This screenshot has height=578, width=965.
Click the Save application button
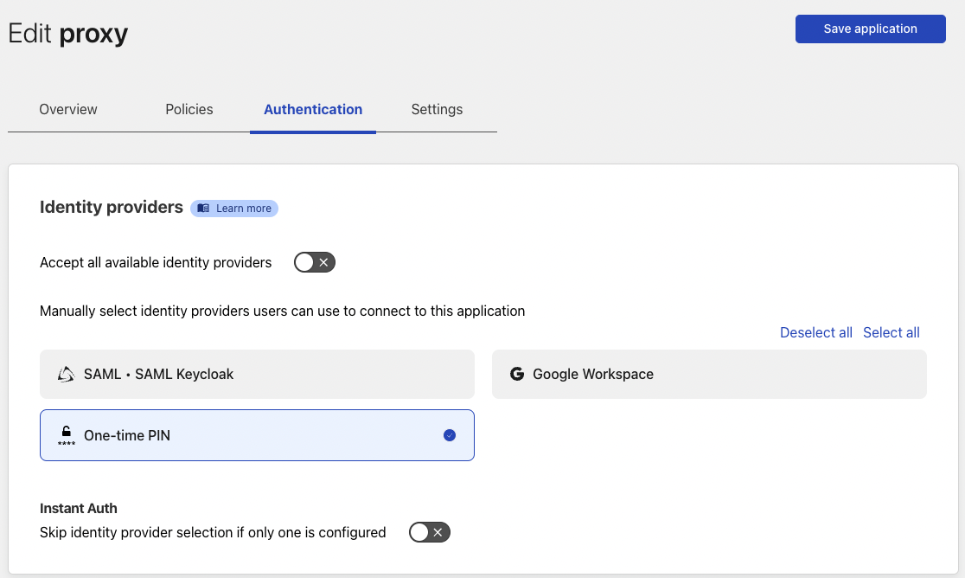(x=870, y=29)
